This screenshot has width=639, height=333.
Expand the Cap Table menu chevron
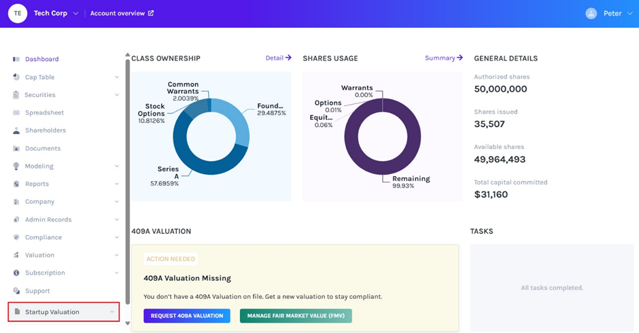coord(117,77)
